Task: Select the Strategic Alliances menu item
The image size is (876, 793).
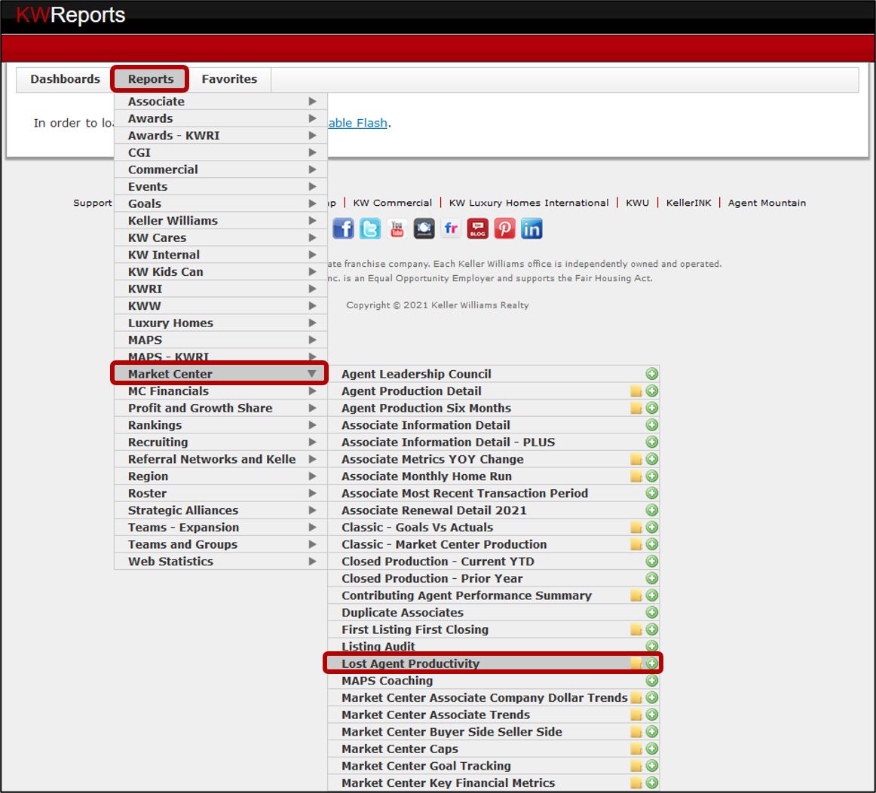Action: point(221,510)
